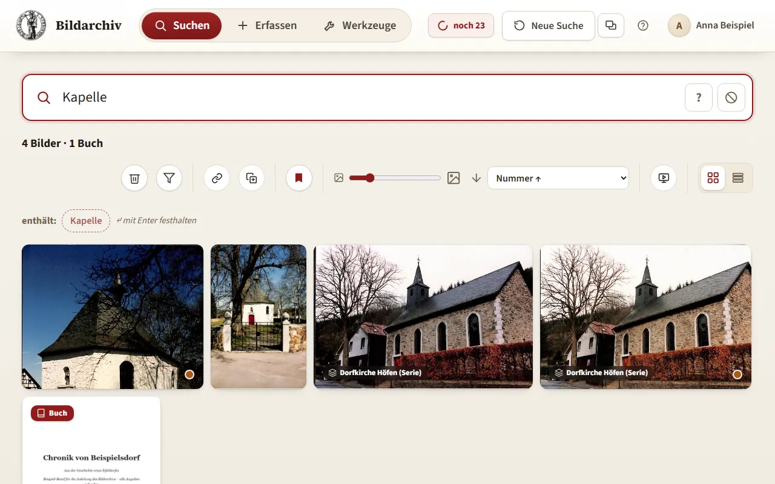Screen dimensions: 775x484
Task: Open the Dorfkirche Höfen image with orange dot
Action: (x=645, y=316)
